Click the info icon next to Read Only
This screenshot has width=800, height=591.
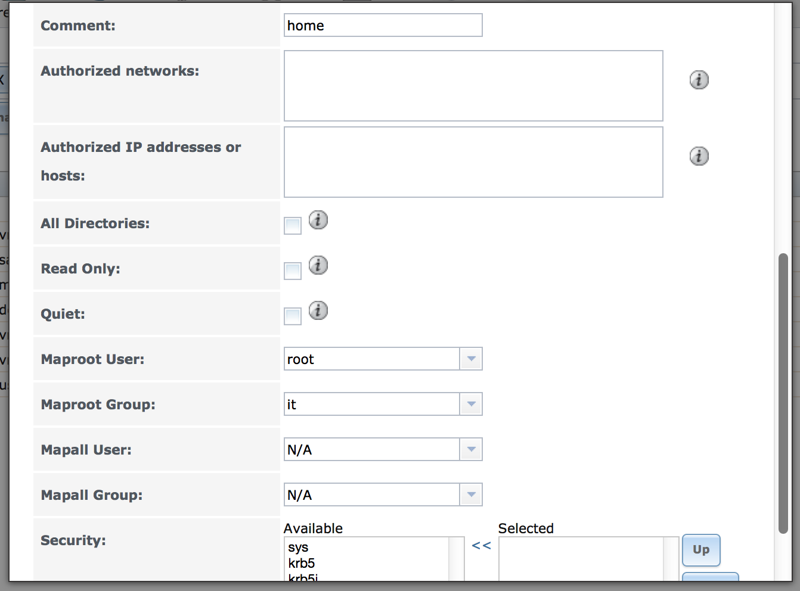(x=318, y=265)
